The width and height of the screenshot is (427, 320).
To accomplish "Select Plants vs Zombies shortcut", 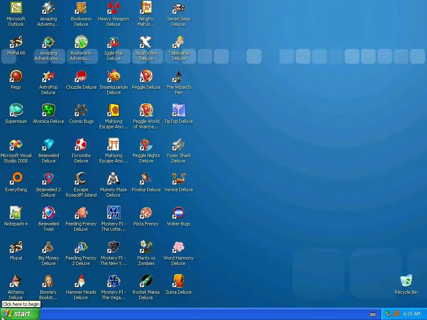I will point(146,247).
